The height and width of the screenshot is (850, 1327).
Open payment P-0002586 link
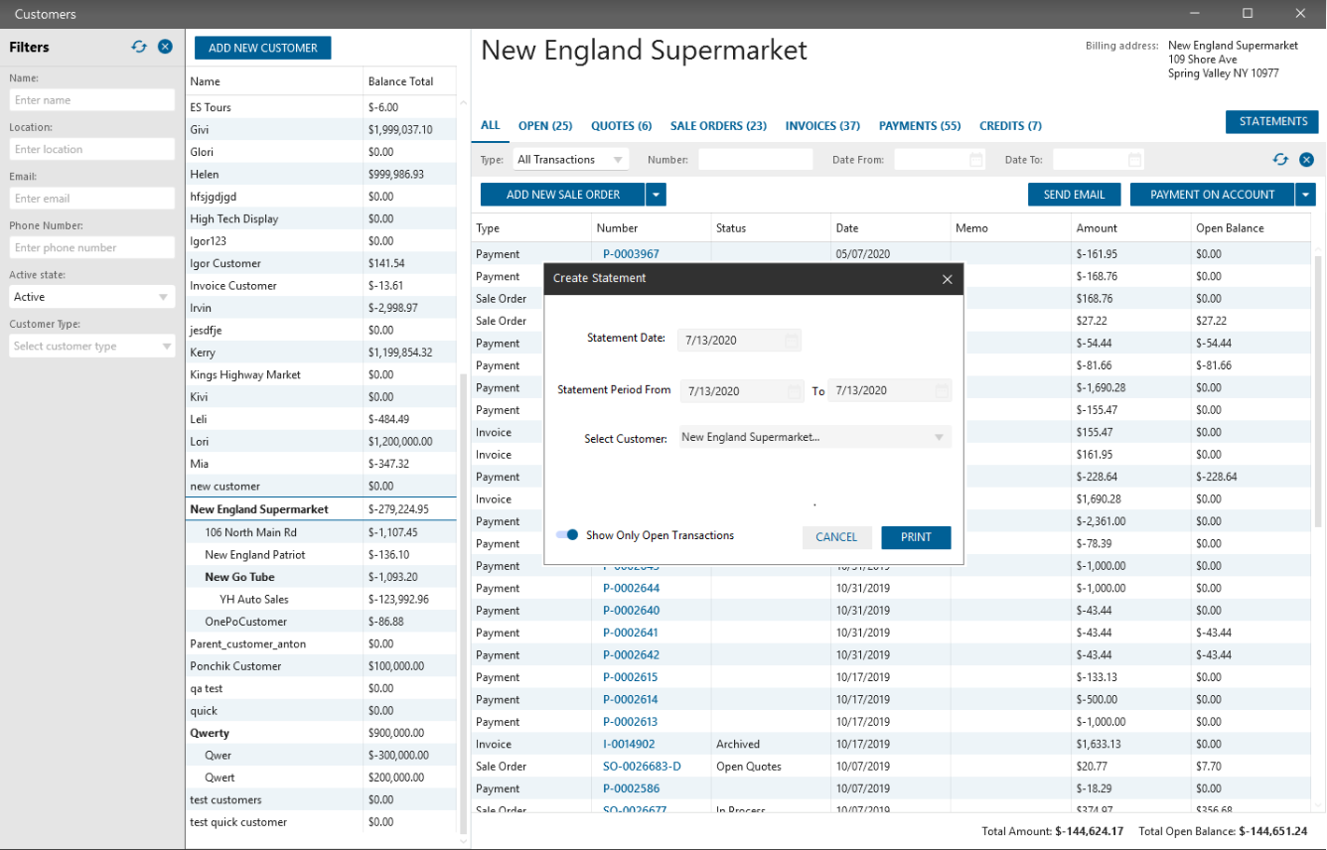631,789
